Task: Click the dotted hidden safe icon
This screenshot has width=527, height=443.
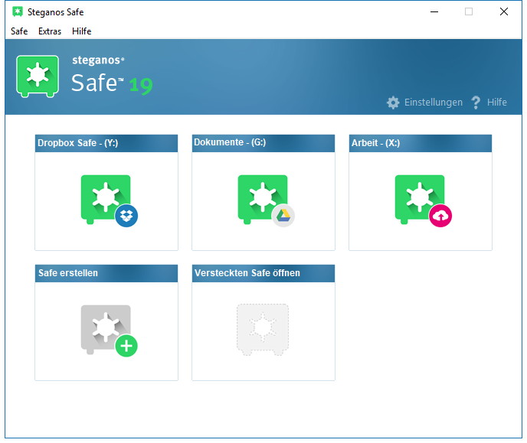Action: 263,330
